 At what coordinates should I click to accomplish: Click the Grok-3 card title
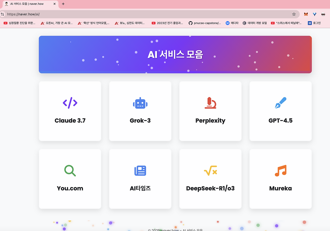tap(140, 121)
